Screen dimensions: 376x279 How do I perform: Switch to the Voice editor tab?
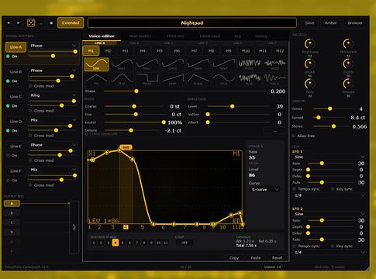click(x=102, y=36)
